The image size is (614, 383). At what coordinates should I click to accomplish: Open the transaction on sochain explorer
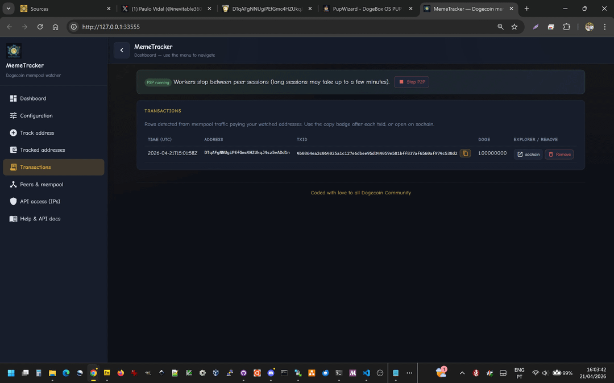[528, 155]
